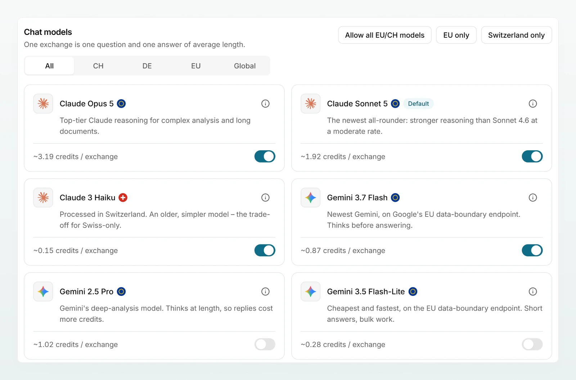Turn on the Gemini 3.5 Flash-Lite toggle

pyautogui.click(x=532, y=344)
